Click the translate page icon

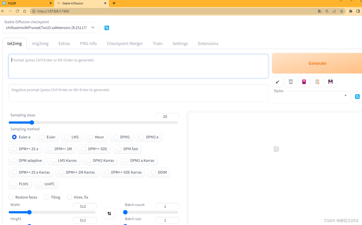coord(320,11)
